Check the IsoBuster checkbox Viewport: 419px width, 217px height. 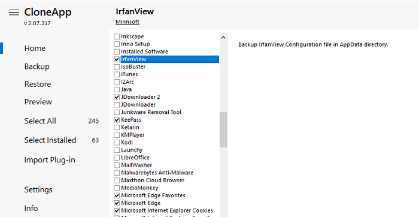tap(117, 67)
